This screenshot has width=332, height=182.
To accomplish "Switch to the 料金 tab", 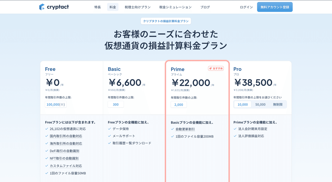I will (113, 7).
